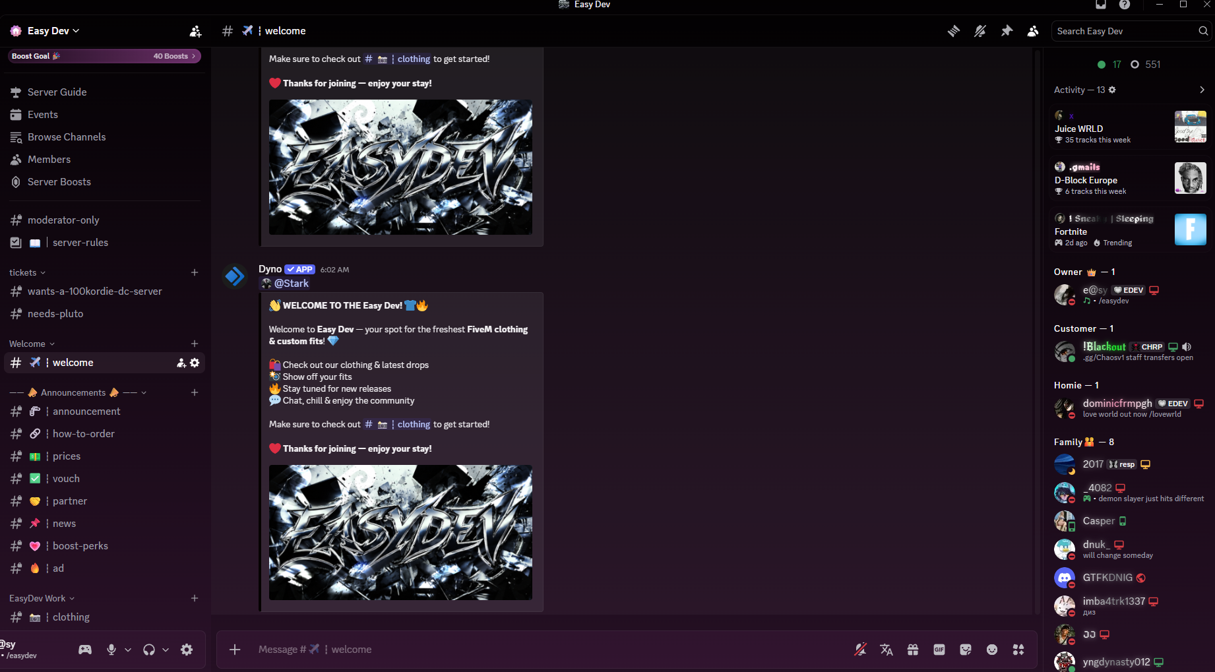The image size is (1215, 672).
Task: Deafen with the headphones icon
Action: (x=149, y=650)
